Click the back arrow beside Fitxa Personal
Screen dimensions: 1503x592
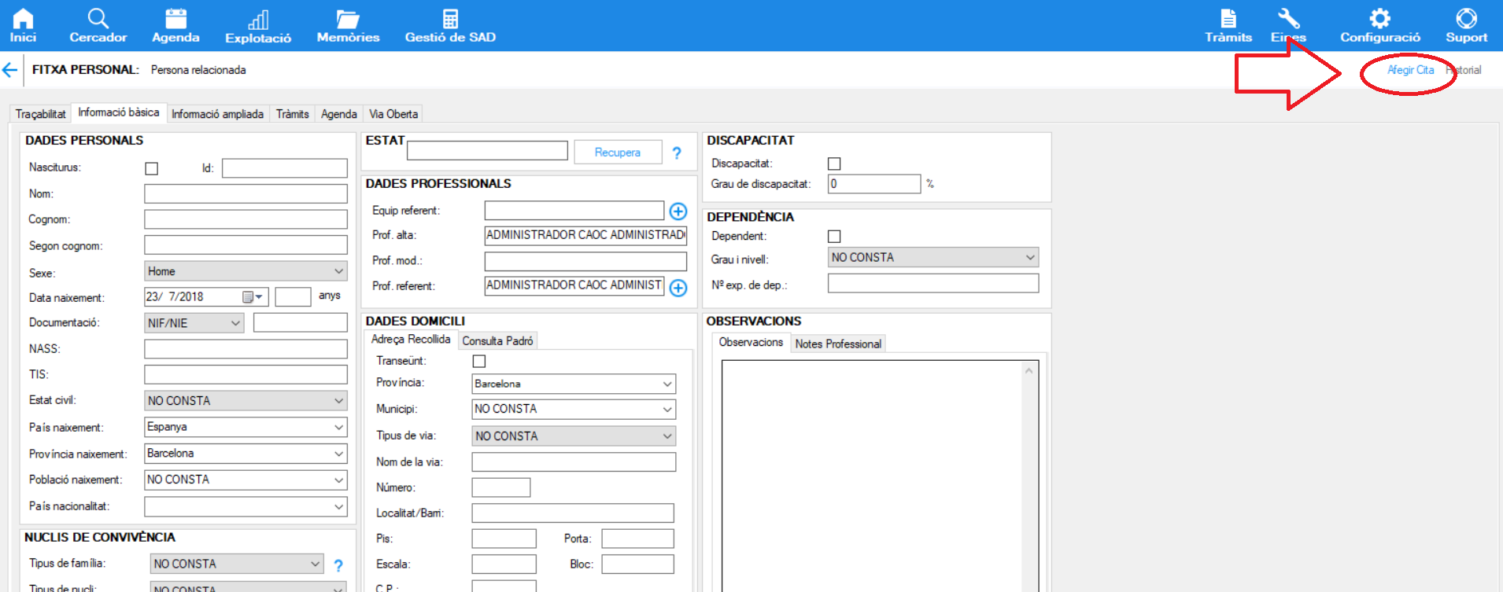[x=10, y=70]
